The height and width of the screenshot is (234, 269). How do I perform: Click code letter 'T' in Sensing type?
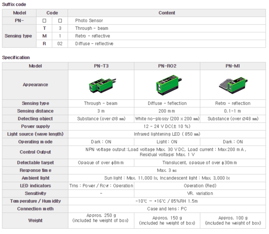click(x=44, y=28)
